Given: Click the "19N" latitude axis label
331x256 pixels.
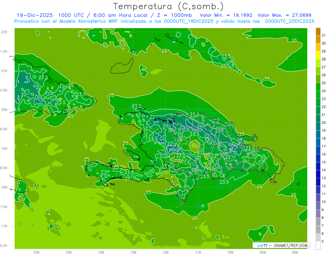Looking at the screenshot, I should click(x=4, y=149).
